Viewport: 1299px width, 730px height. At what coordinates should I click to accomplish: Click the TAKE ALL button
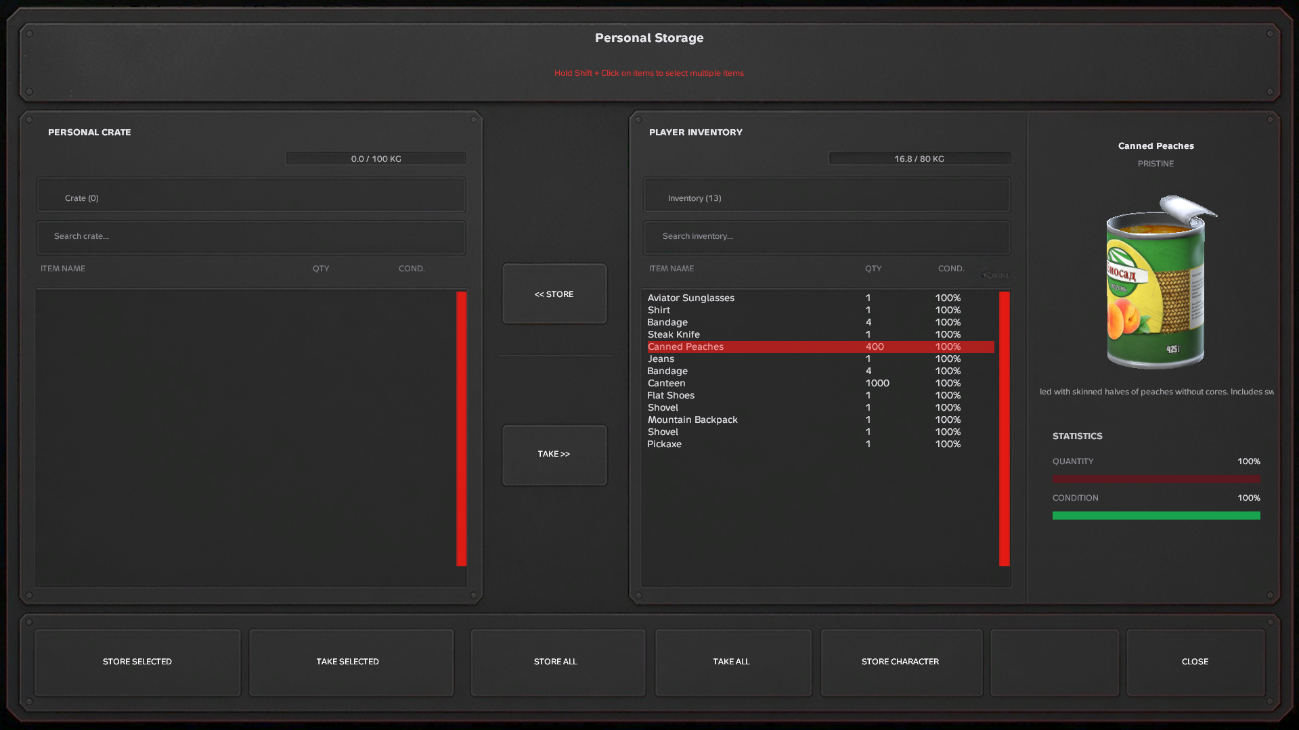click(733, 662)
